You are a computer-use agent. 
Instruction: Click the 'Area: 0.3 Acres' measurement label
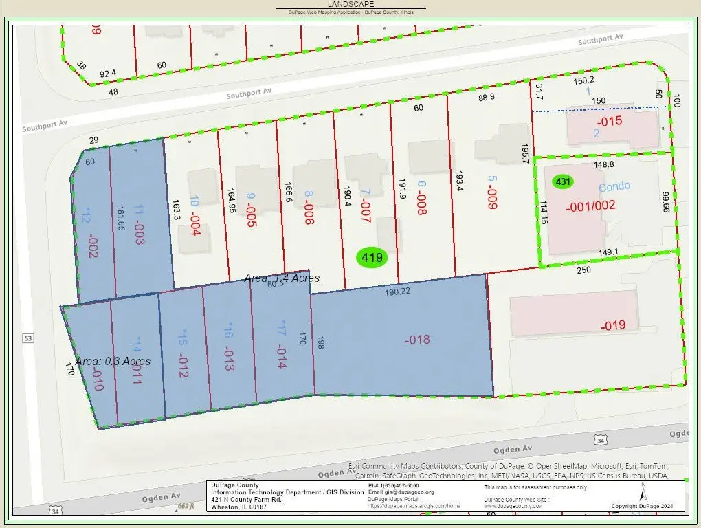113,361
